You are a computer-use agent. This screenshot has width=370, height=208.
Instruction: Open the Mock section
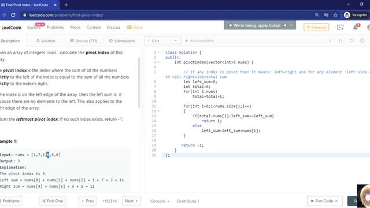pyautogui.click(x=75, y=27)
